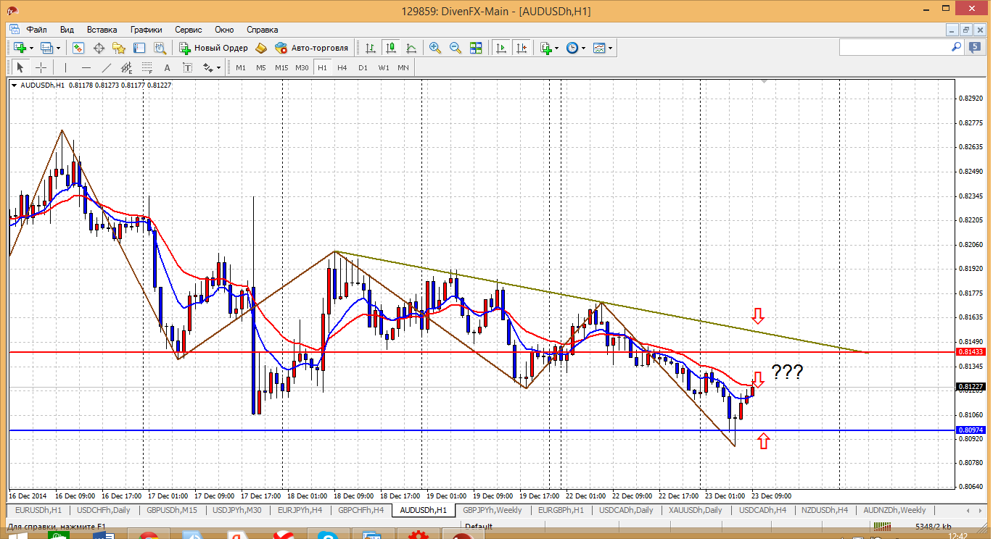
Task: Switch timeframe to M15
Action: click(281, 67)
